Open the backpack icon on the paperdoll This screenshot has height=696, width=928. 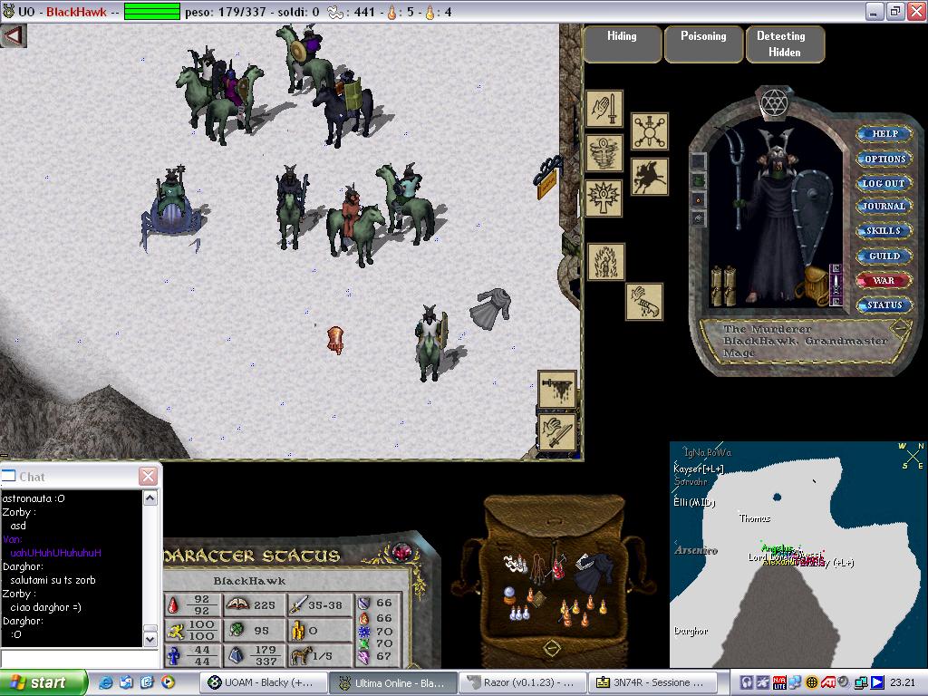point(814,285)
